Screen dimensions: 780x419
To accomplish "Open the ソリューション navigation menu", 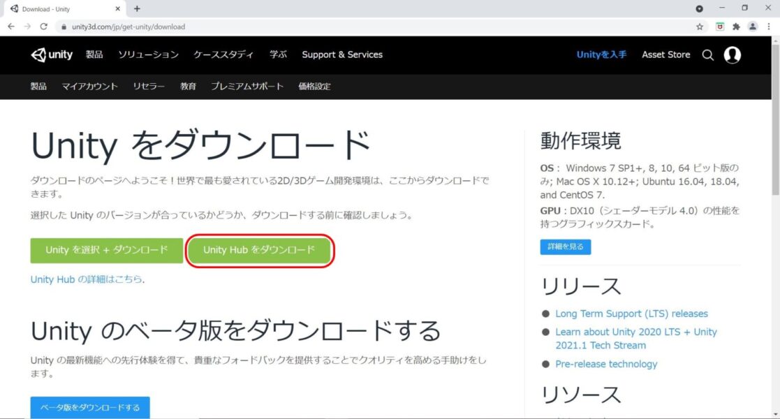I will [148, 54].
